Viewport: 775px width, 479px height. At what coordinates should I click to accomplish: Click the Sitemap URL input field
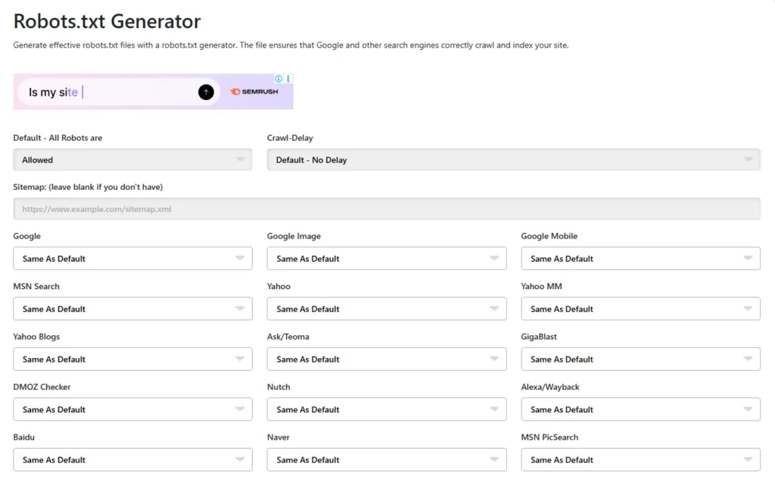386,209
